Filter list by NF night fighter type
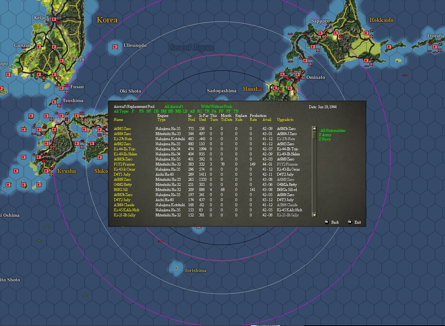This screenshot has width=445, height=326. tap(149, 111)
